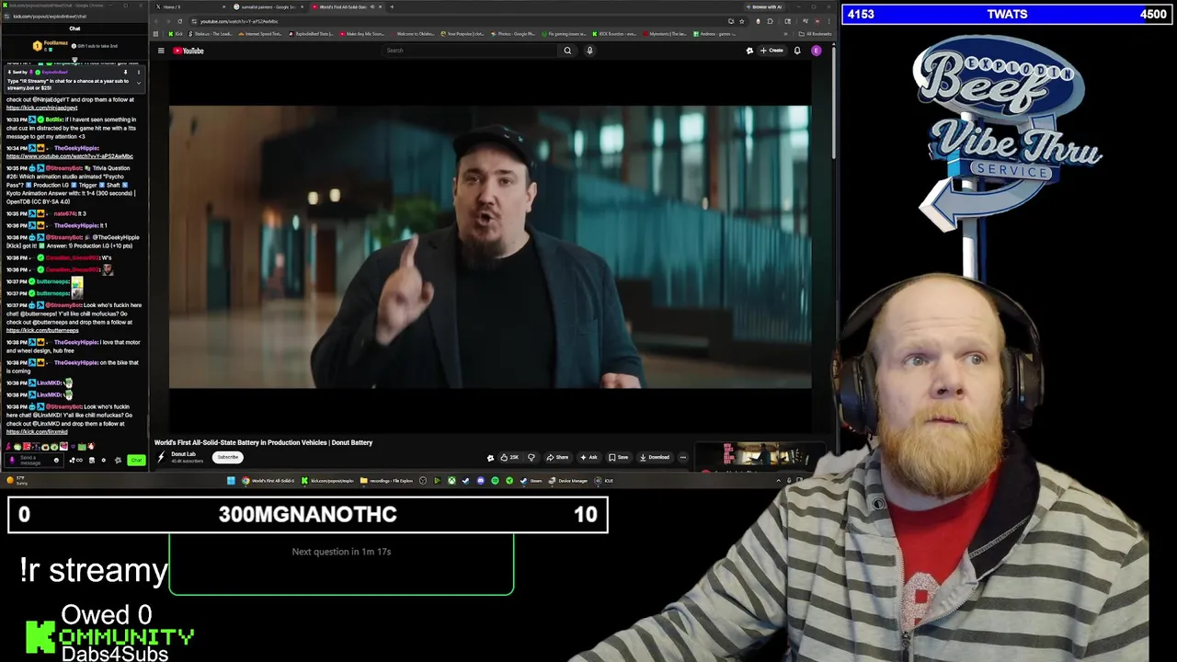The width and height of the screenshot is (1177, 662).
Task: Bookmark this page with the star icon
Action: [x=741, y=21]
